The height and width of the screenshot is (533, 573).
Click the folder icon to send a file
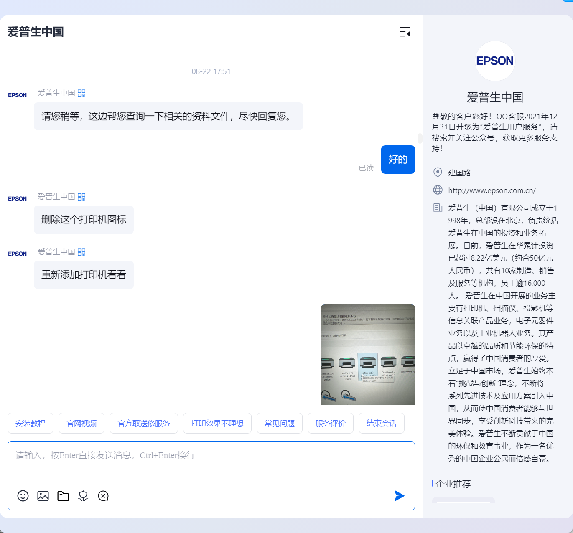pos(63,496)
